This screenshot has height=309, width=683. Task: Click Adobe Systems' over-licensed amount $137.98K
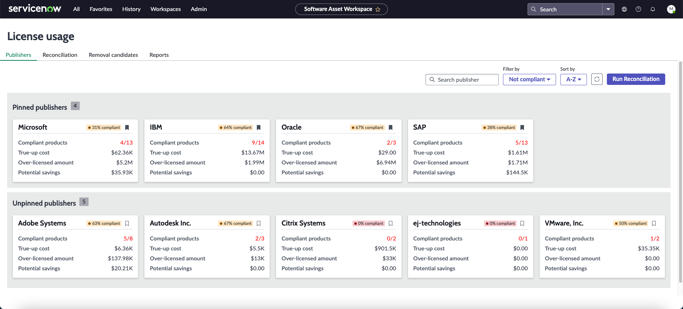click(x=120, y=258)
